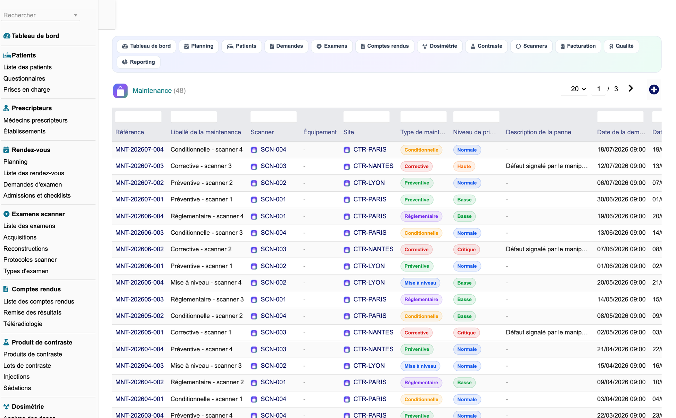Click scanner icon in MNT-202606-004 row
676x418 pixels.
(x=254, y=217)
